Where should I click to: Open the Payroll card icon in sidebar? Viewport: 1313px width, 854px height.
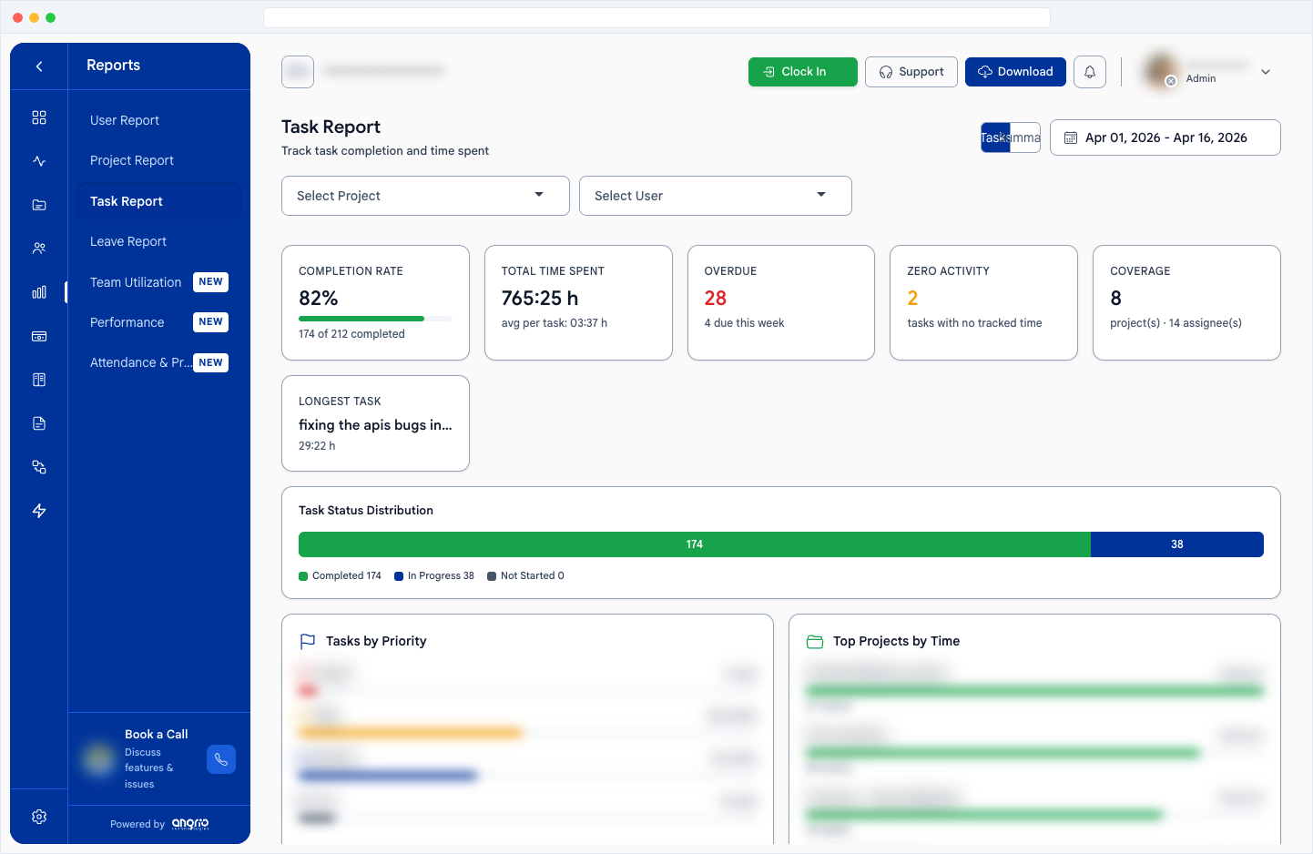[38, 336]
